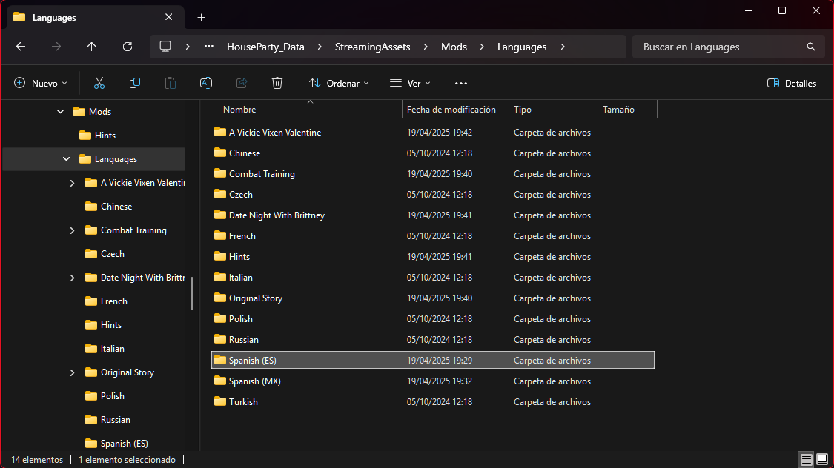Toggle the Detalles pane

(792, 84)
